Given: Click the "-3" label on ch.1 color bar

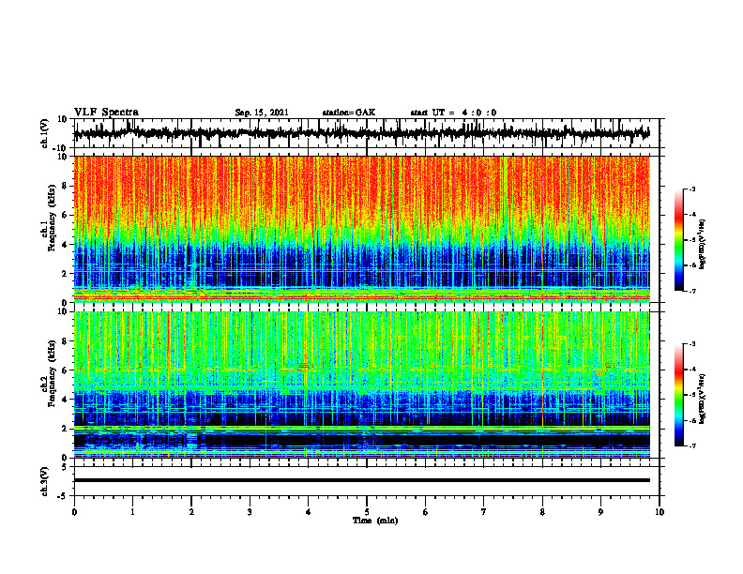Looking at the screenshot, I should coord(691,189).
